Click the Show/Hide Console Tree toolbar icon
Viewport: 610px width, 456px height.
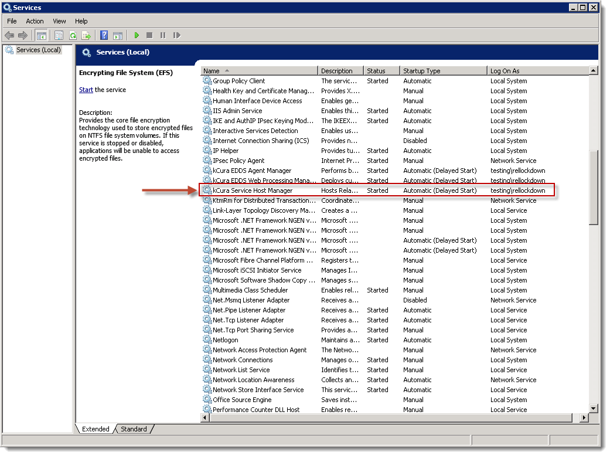coord(42,36)
